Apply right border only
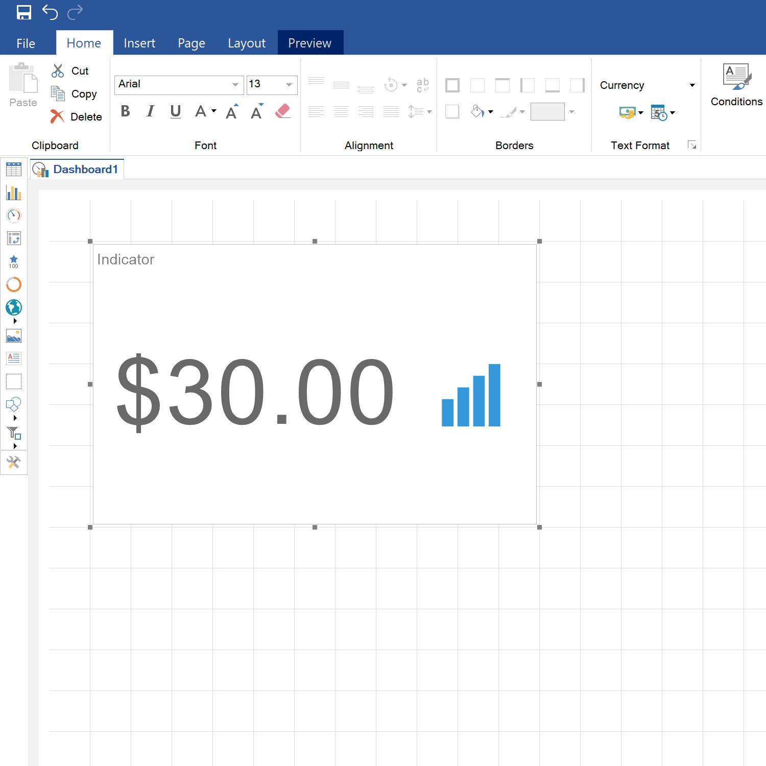Viewport: 766px width, 766px height. coord(578,85)
